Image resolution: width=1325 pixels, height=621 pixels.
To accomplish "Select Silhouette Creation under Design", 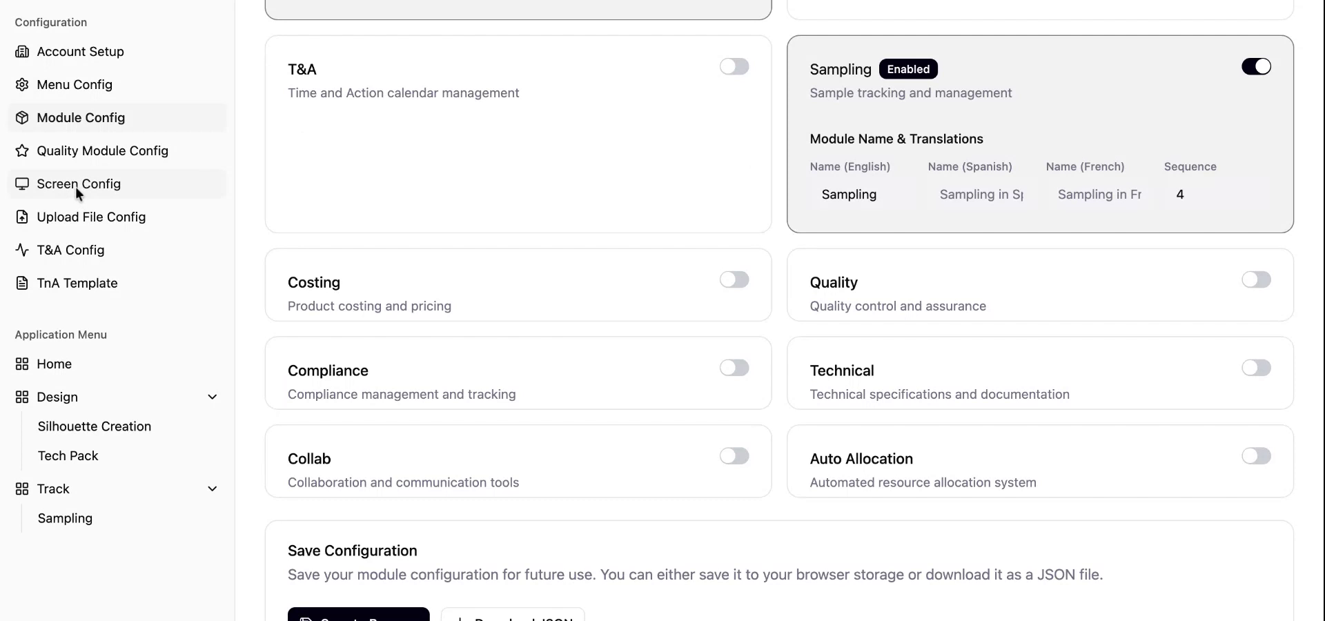I will [x=95, y=426].
